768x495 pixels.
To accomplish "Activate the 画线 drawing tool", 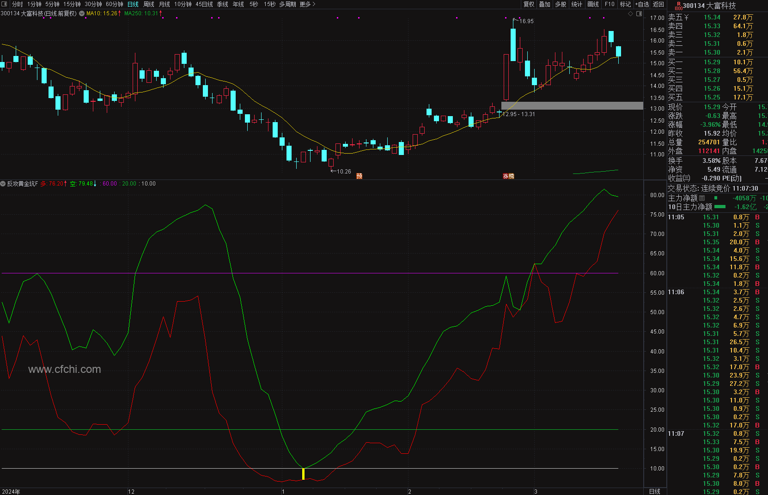I will tap(593, 4).
